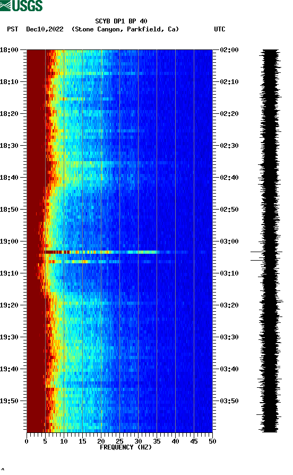
Task: Click the 18:10 PST time label
Action: click(x=9, y=82)
